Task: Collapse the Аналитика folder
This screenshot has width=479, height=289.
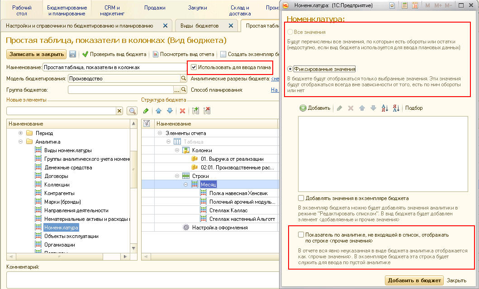Action: (20, 141)
